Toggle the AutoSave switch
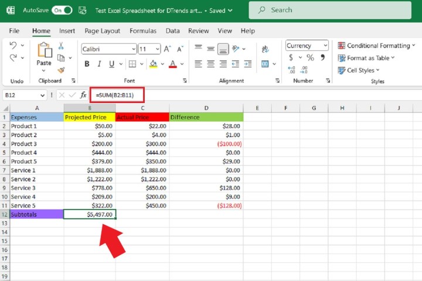The height and width of the screenshot is (281, 422). (x=62, y=10)
